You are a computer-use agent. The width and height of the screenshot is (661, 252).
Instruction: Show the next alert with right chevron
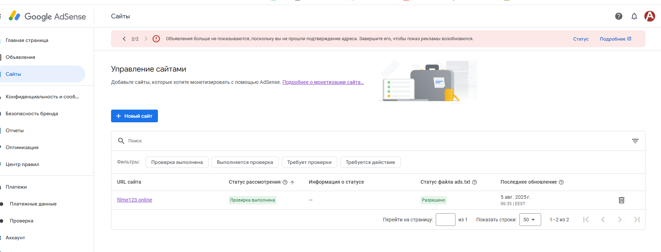[x=146, y=39]
